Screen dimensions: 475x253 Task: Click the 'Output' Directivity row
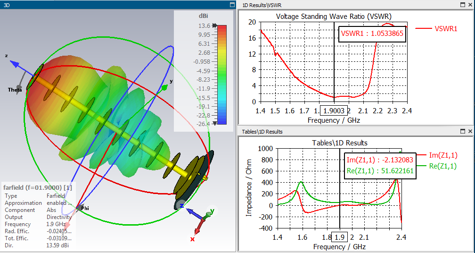38,217
